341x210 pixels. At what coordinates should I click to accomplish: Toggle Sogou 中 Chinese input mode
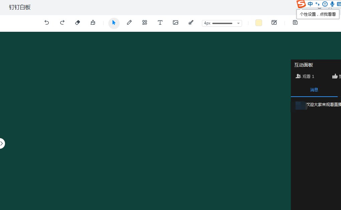[x=311, y=4]
